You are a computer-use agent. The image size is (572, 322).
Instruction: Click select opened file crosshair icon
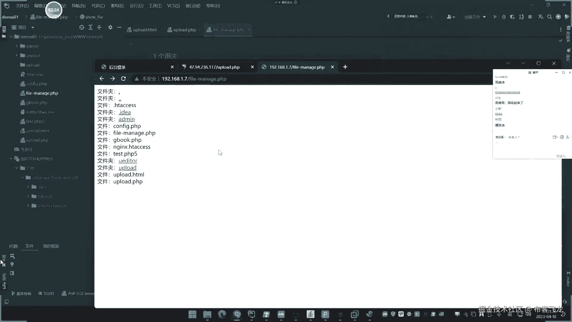pos(82,27)
